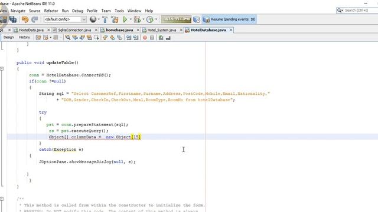Open the Run Project dropdown arrow

(x=131, y=19)
